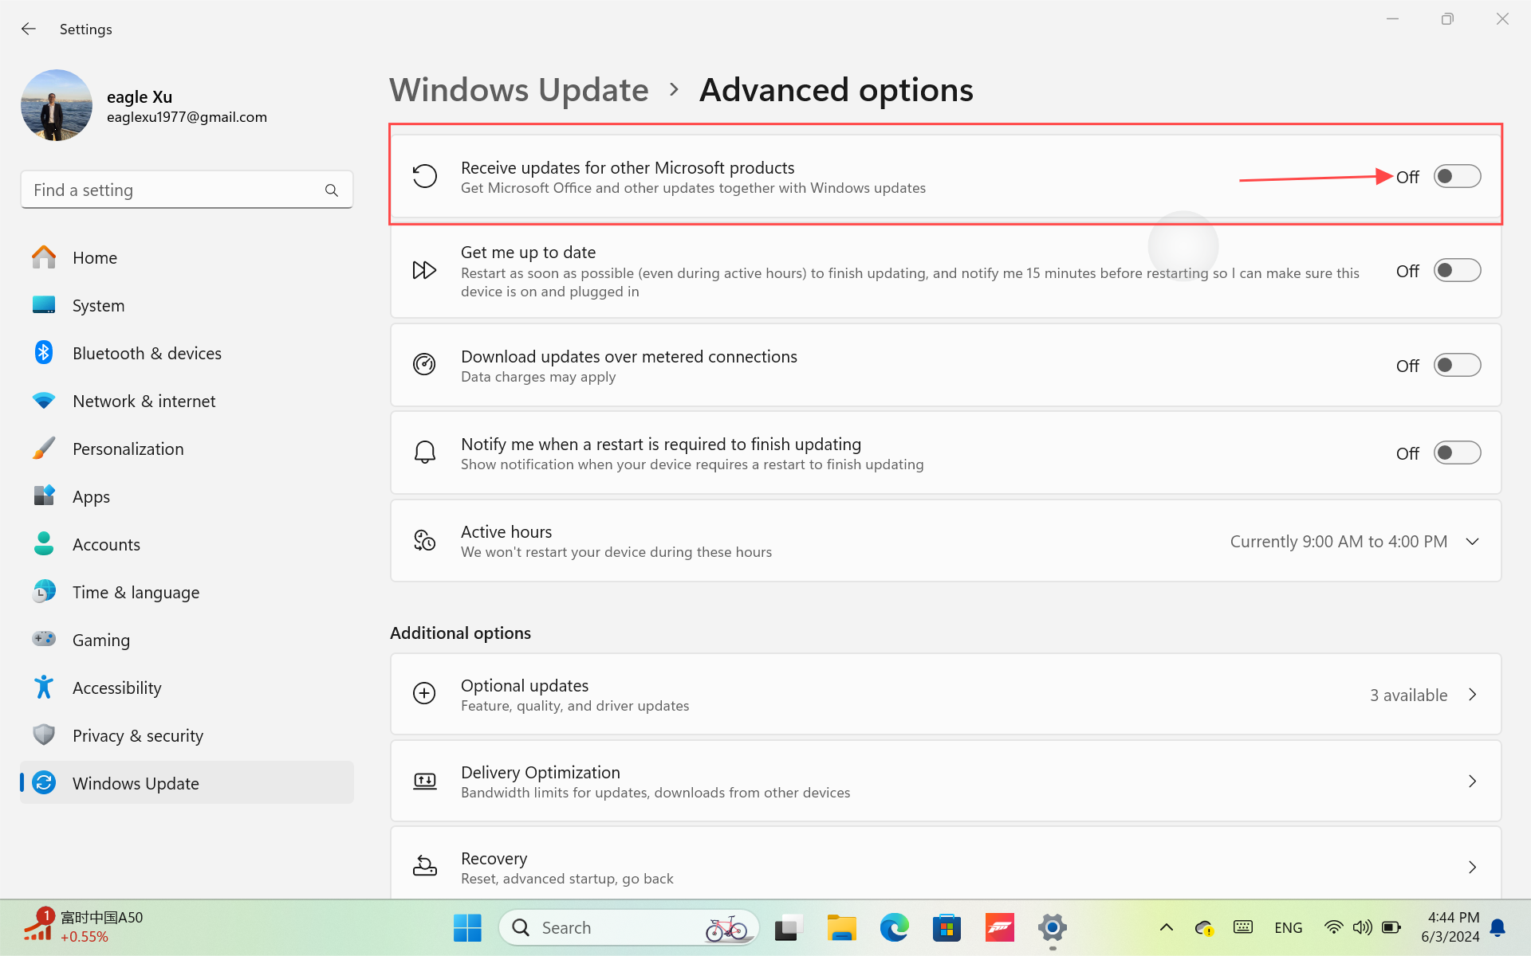Open Microsoft Edge from the taskbar
The width and height of the screenshot is (1531, 956).
pyautogui.click(x=894, y=927)
